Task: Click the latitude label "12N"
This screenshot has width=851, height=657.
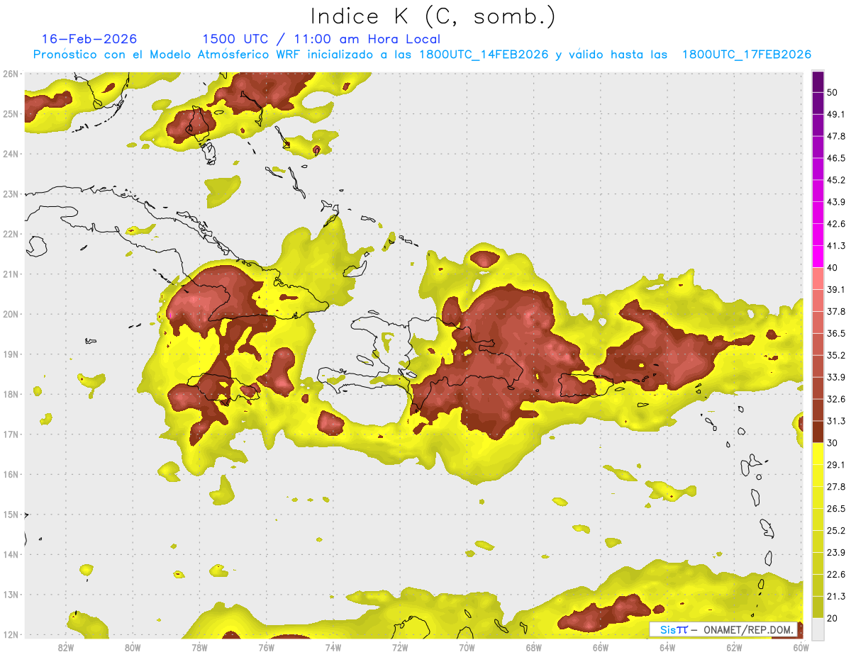Action: click(11, 634)
